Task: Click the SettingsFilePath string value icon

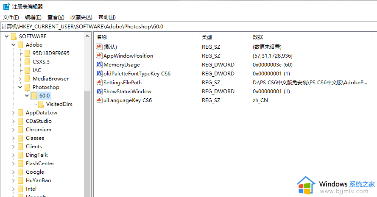Action: click(99, 82)
